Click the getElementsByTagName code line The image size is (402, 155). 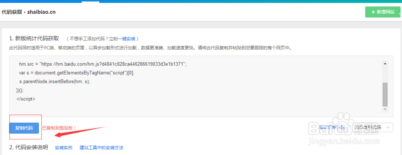click(77, 73)
